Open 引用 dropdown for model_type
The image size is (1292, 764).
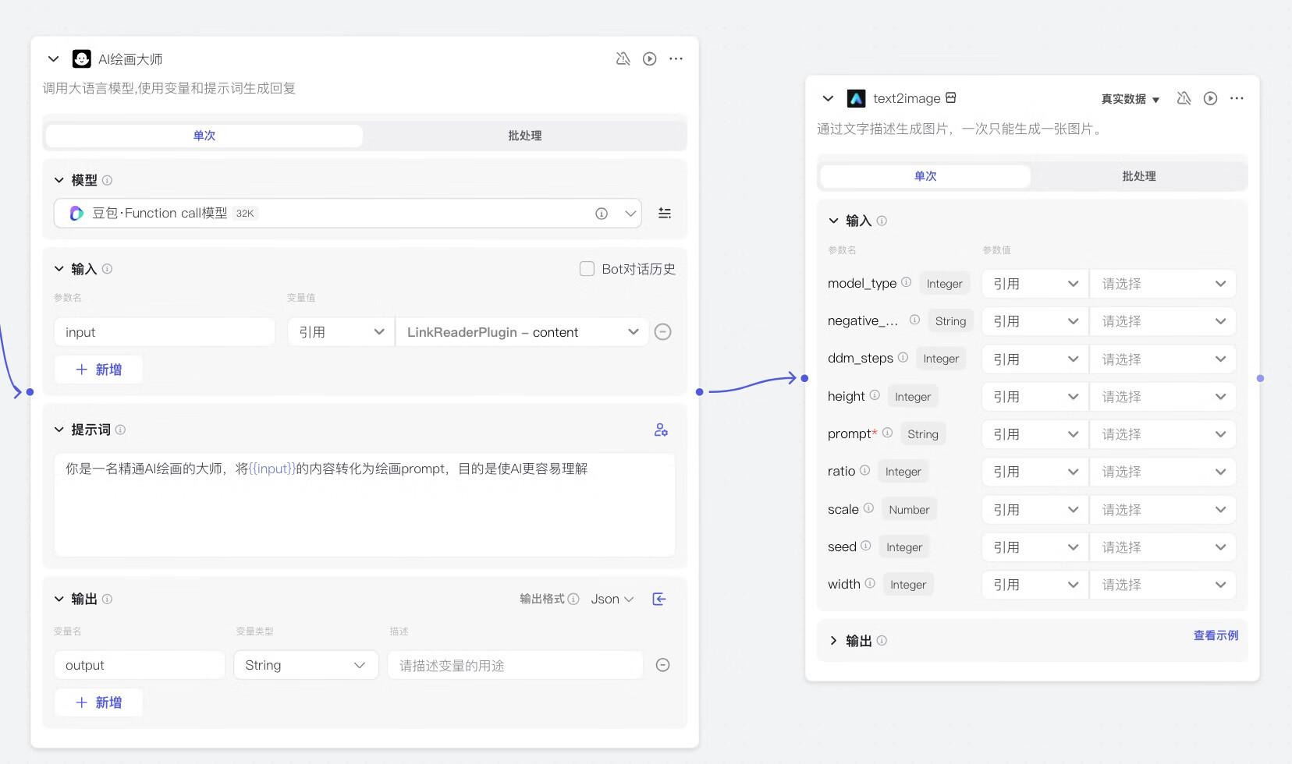1035,284
